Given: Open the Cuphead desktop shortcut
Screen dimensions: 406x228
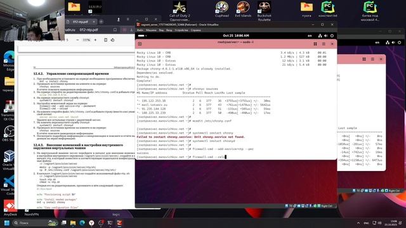Looking at the screenshot, I should tap(222, 9).
